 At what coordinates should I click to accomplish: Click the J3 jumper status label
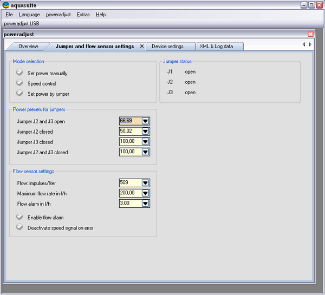click(x=170, y=93)
